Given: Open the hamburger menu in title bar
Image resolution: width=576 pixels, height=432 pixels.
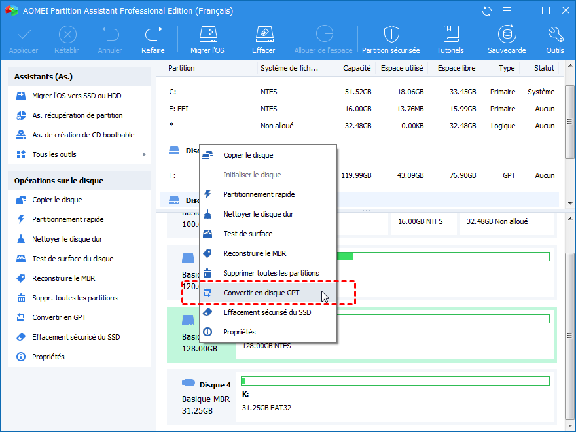Looking at the screenshot, I should click(x=507, y=11).
